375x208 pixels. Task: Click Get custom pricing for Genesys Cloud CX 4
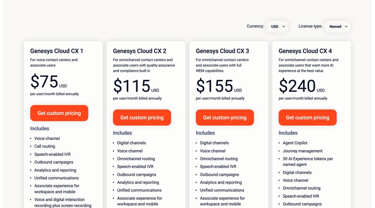[307, 117]
